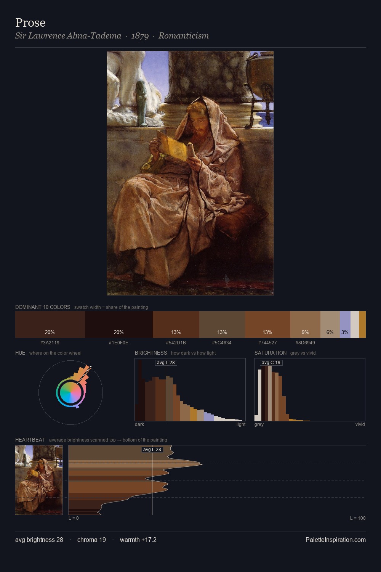
Task: Select the 6% beige-grey swatch
Action: coord(330,325)
